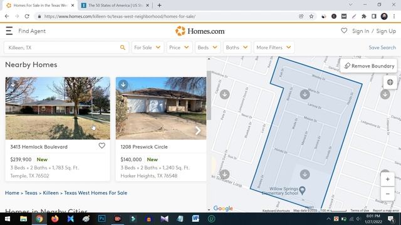
Task: Reload the page
Action: [27, 16]
